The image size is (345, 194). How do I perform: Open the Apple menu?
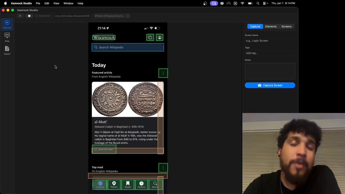point(5,3)
